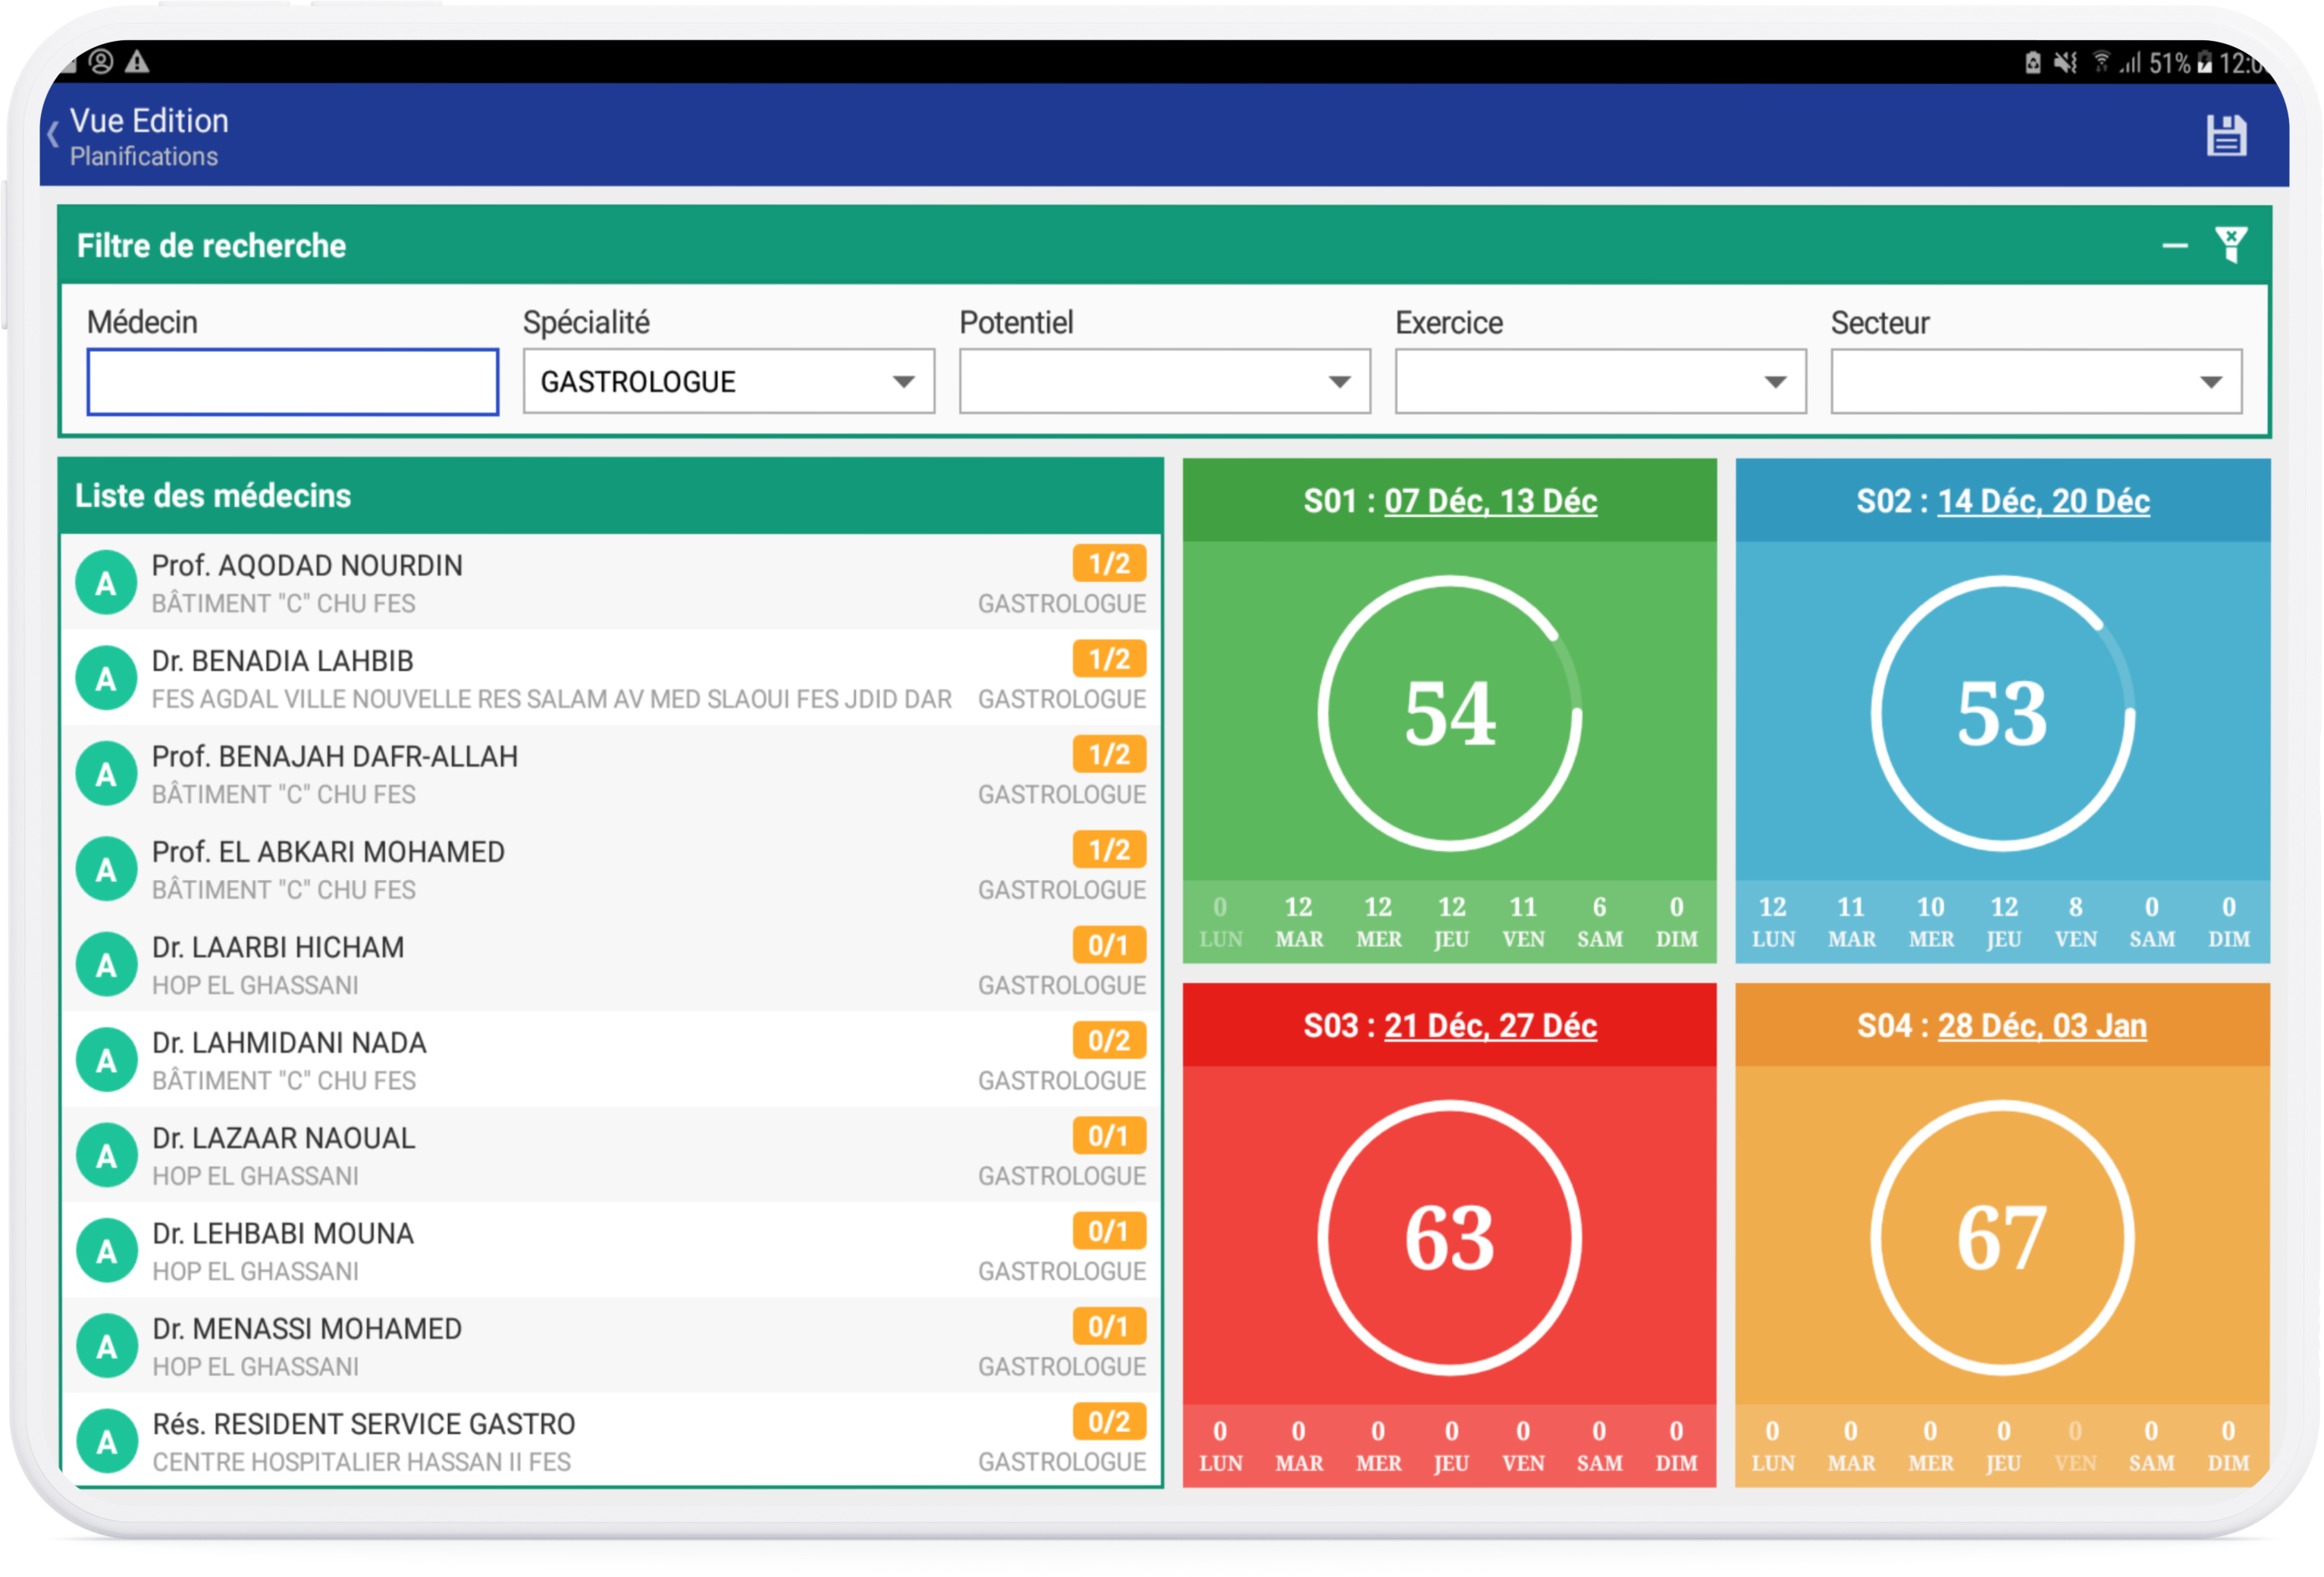Open week link 21 Déc, 27 Déc
This screenshot has height=1577, width=2324.
tap(1490, 1025)
